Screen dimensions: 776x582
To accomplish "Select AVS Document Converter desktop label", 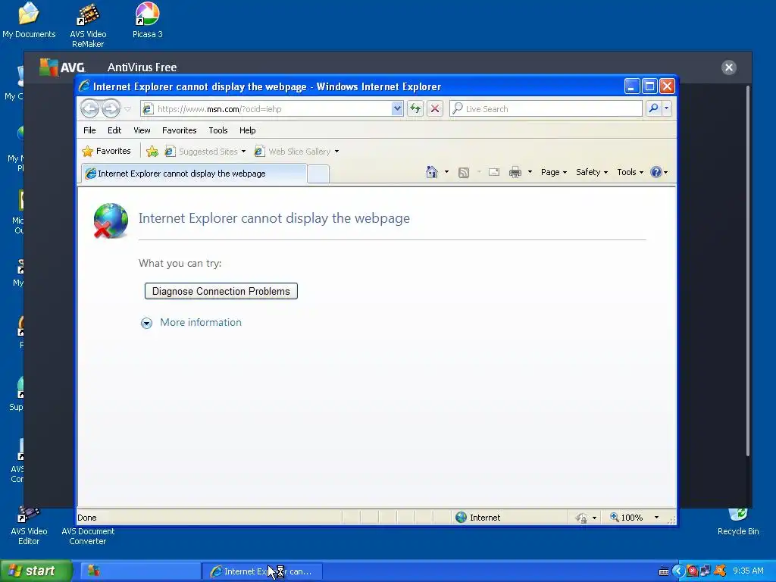I will (x=88, y=536).
